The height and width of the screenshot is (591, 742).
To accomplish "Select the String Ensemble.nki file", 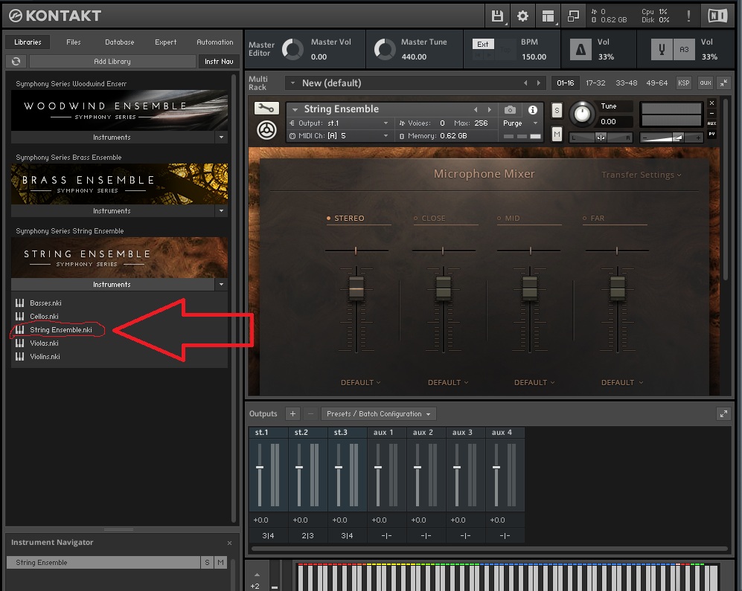I will pos(60,330).
